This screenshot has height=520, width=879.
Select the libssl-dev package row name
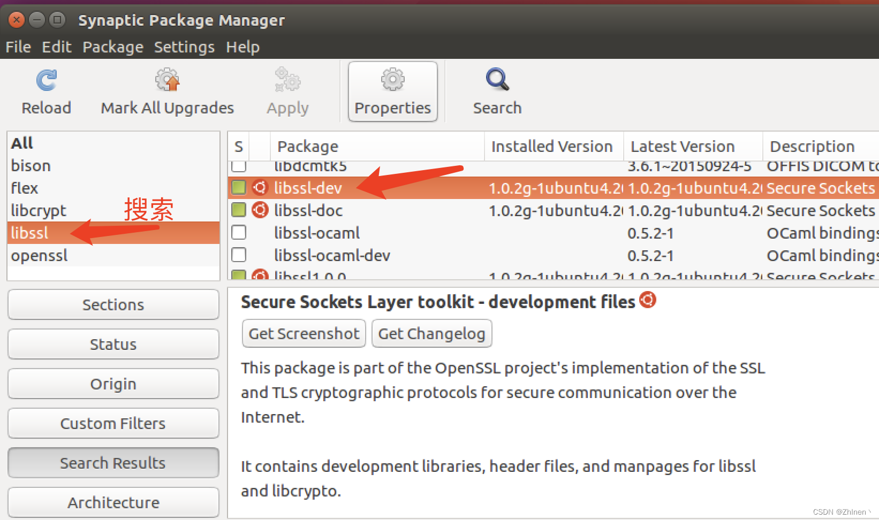pyautogui.click(x=308, y=188)
